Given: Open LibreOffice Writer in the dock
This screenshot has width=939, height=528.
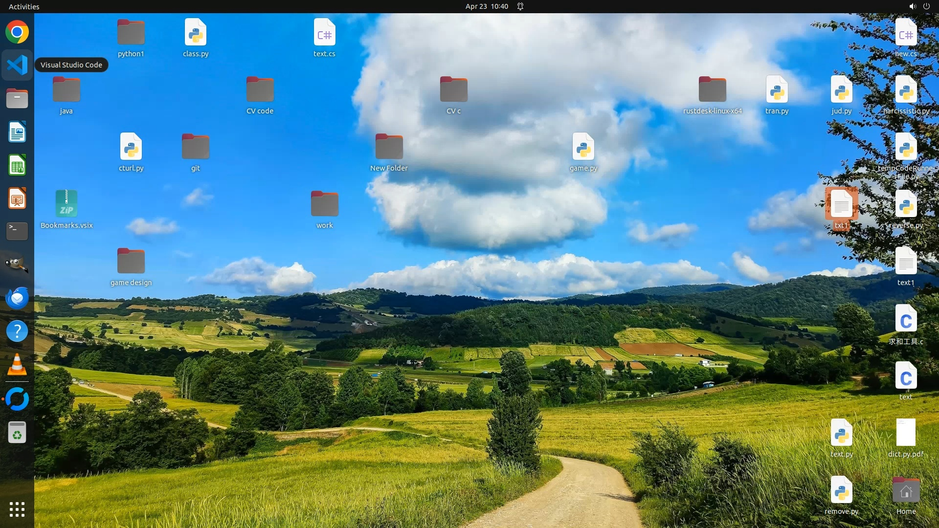Looking at the screenshot, I should pyautogui.click(x=17, y=132).
